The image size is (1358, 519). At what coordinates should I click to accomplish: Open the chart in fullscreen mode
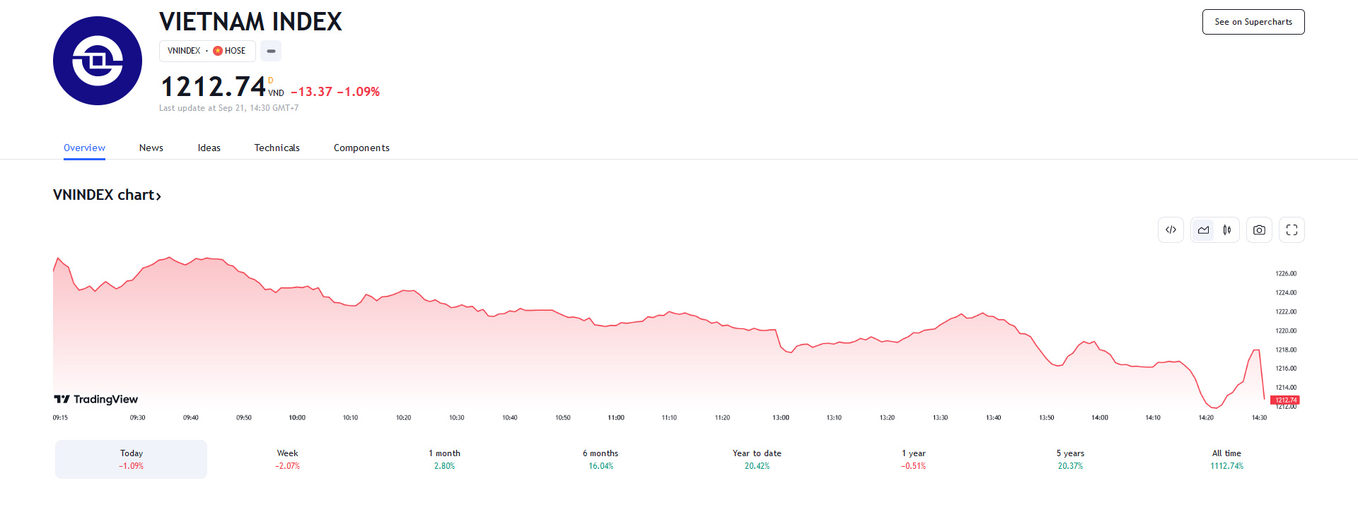point(1292,230)
